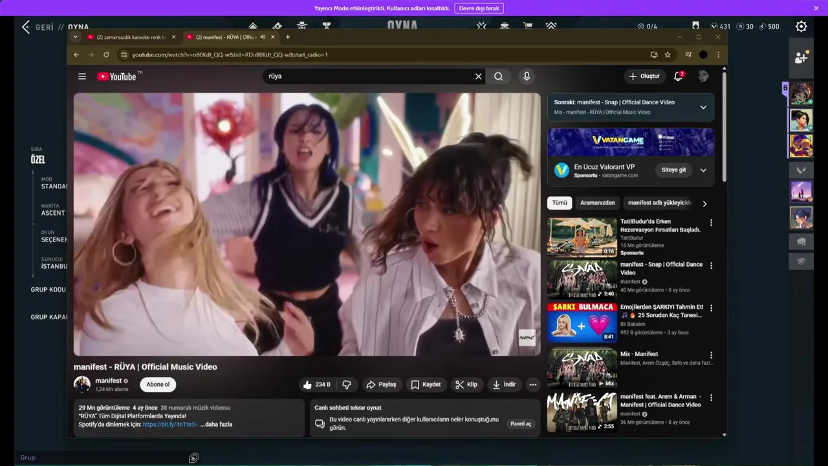Click Devre dışı bırak button
Image resolution: width=828 pixels, height=466 pixels.
(479, 8)
